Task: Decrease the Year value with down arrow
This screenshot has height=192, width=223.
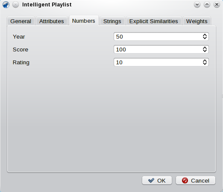Action: [205, 38]
